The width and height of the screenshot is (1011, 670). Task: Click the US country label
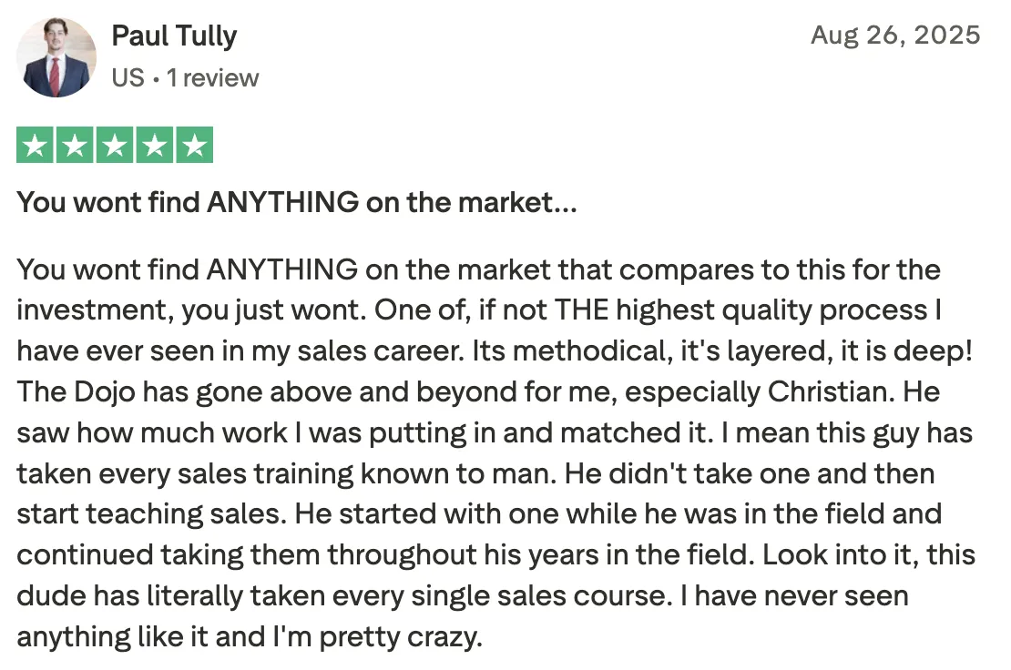[128, 78]
